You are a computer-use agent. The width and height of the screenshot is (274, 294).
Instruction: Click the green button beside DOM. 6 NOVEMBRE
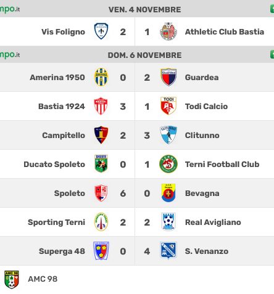coord(272,55)
